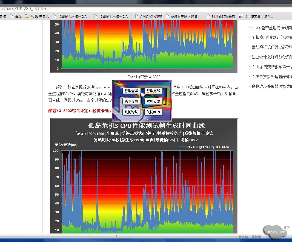Open the 食物垃圾处理器选择 sidebar link
The image size is (292, 242).
(x=271, y=86)
